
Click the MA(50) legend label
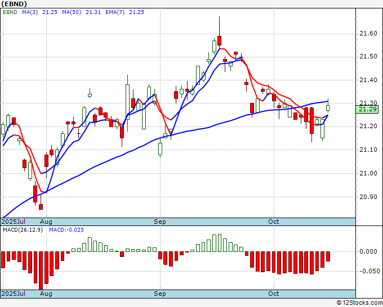pyautogui.click(x=72, y=12)
